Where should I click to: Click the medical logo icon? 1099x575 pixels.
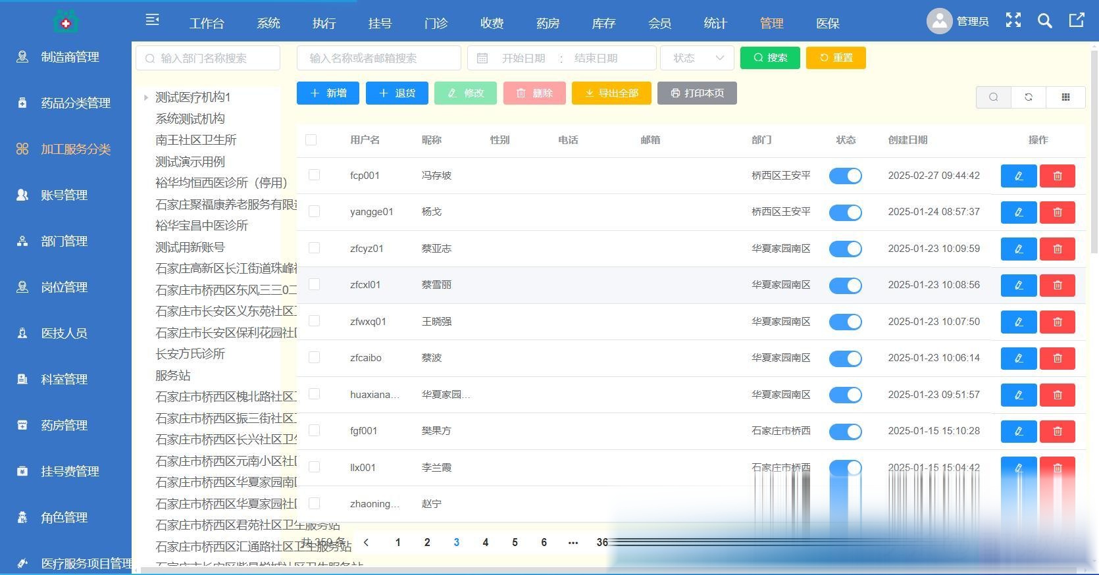pyautogui.click(x=66, y=22)
